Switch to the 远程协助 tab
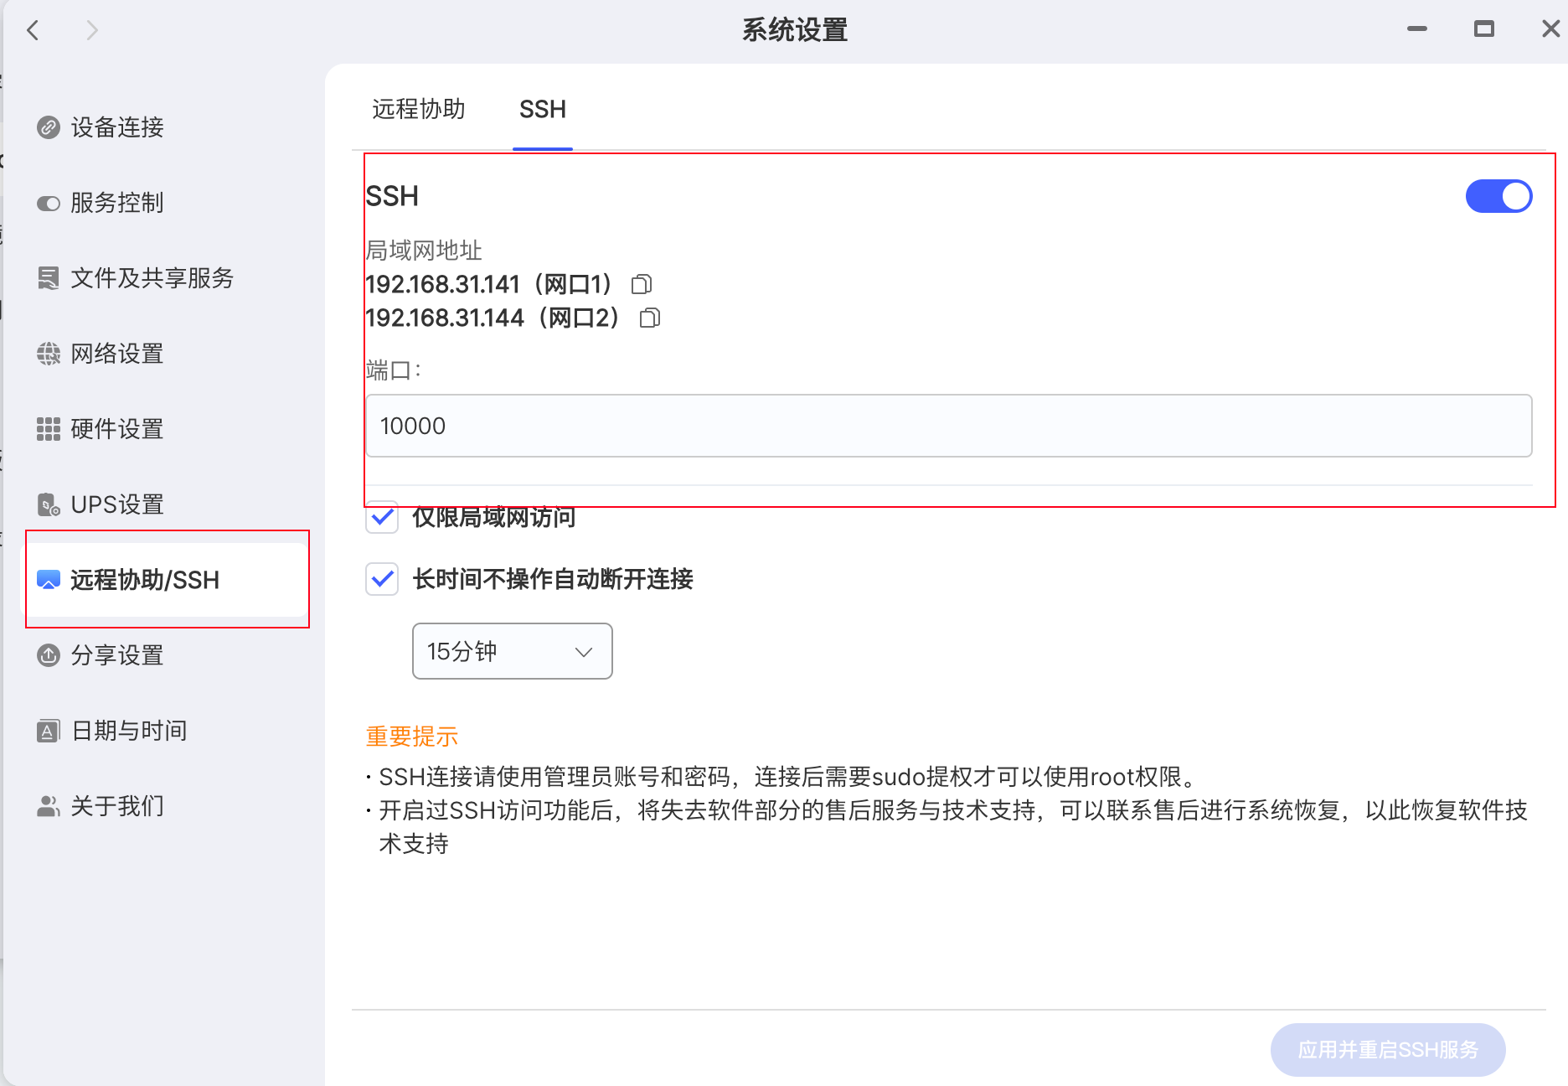The height and width of the screenshot is (1086, 1568). coord(418,109)
